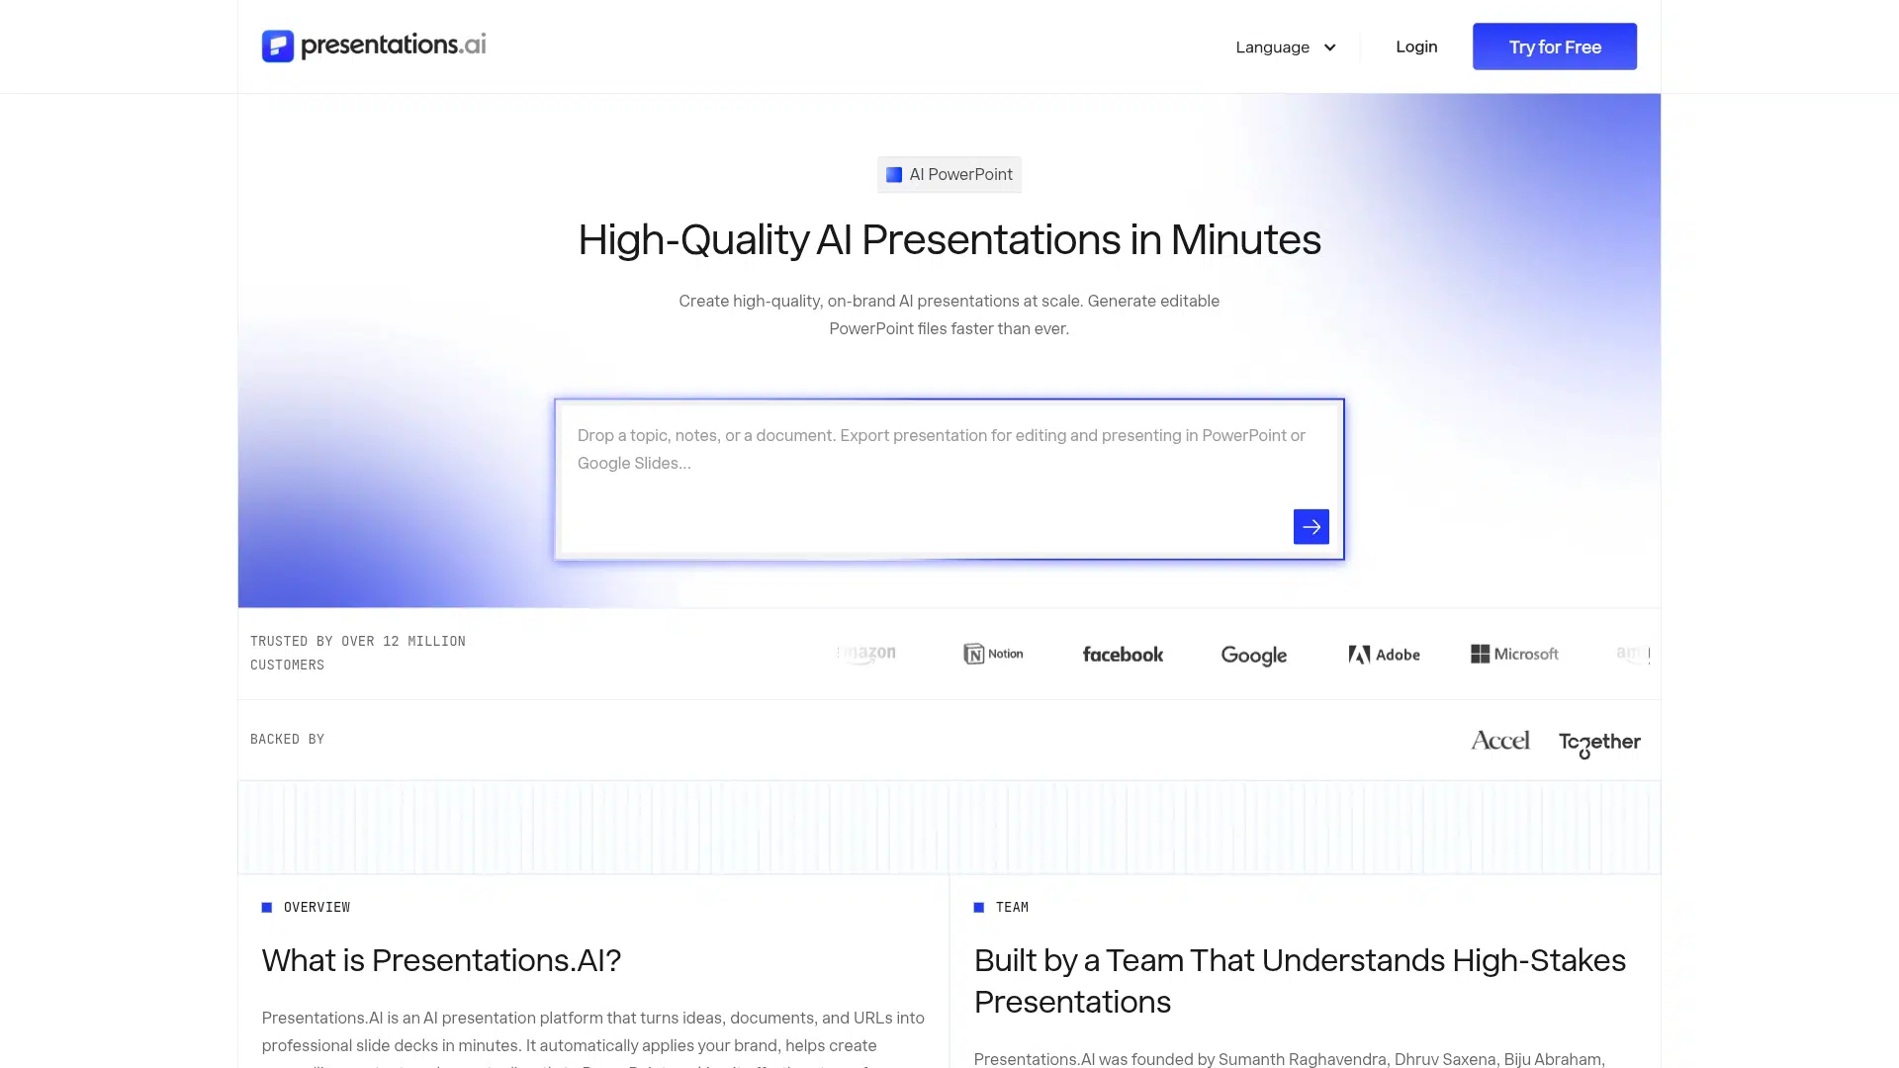Click the TEAM section label
Viewport: 1899px width, 1068px height.
(1012, 907)
